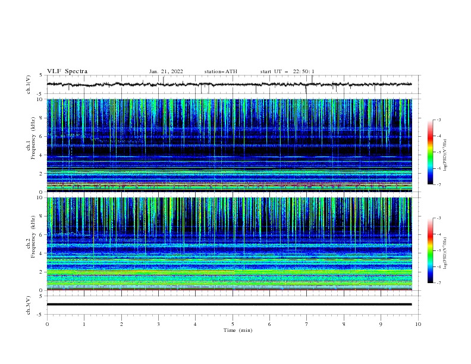Click the time axis tick label "0"
471x364 pixels.
(47, 324)
